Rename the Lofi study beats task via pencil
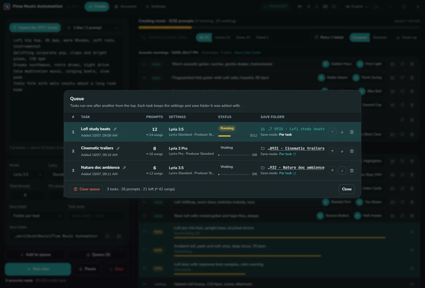 pyautogui.click(x=115, y=129)
